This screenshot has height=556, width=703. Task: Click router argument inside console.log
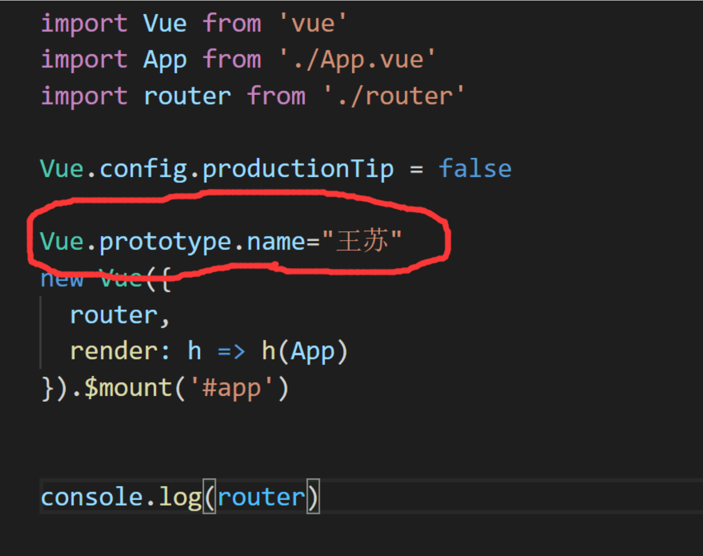[x=261, y=497]
